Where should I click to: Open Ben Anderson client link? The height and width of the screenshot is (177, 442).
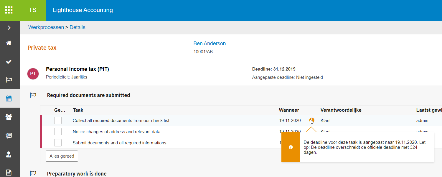point(210,44)
